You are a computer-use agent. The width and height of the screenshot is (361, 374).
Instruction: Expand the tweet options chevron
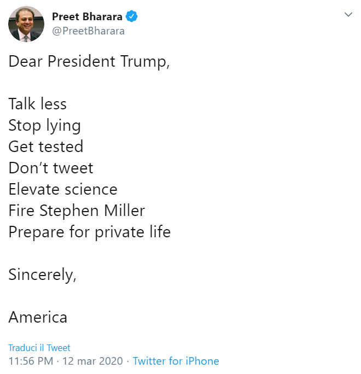tap(348, 15)
